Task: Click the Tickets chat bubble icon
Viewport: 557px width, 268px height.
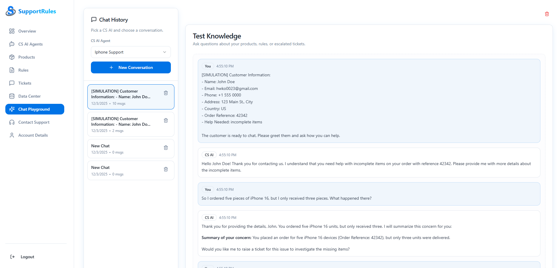Action: pos(12,83)
